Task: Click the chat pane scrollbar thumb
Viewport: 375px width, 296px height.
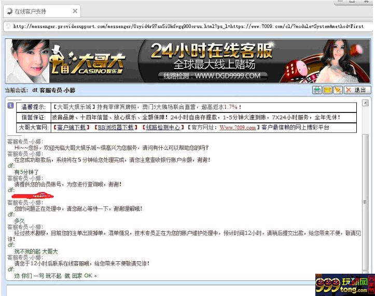Action: click(x=365, y=202)
